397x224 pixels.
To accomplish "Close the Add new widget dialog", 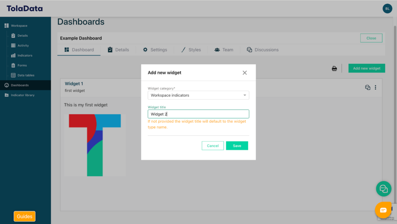I will point(245,73).
